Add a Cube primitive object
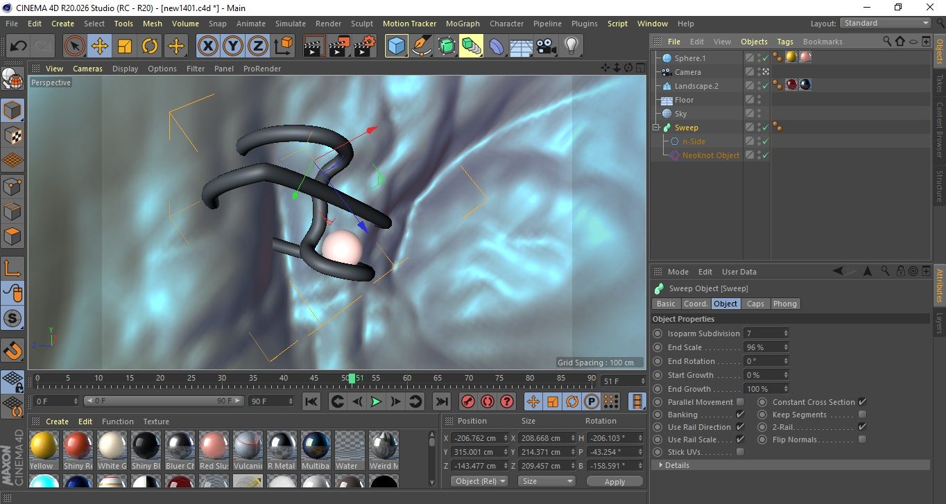This screenshot has height=504, width=946. tap(397, 46)
